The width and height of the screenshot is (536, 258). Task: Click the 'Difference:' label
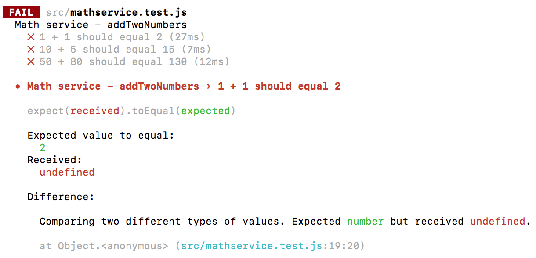[x=61, y=197]
